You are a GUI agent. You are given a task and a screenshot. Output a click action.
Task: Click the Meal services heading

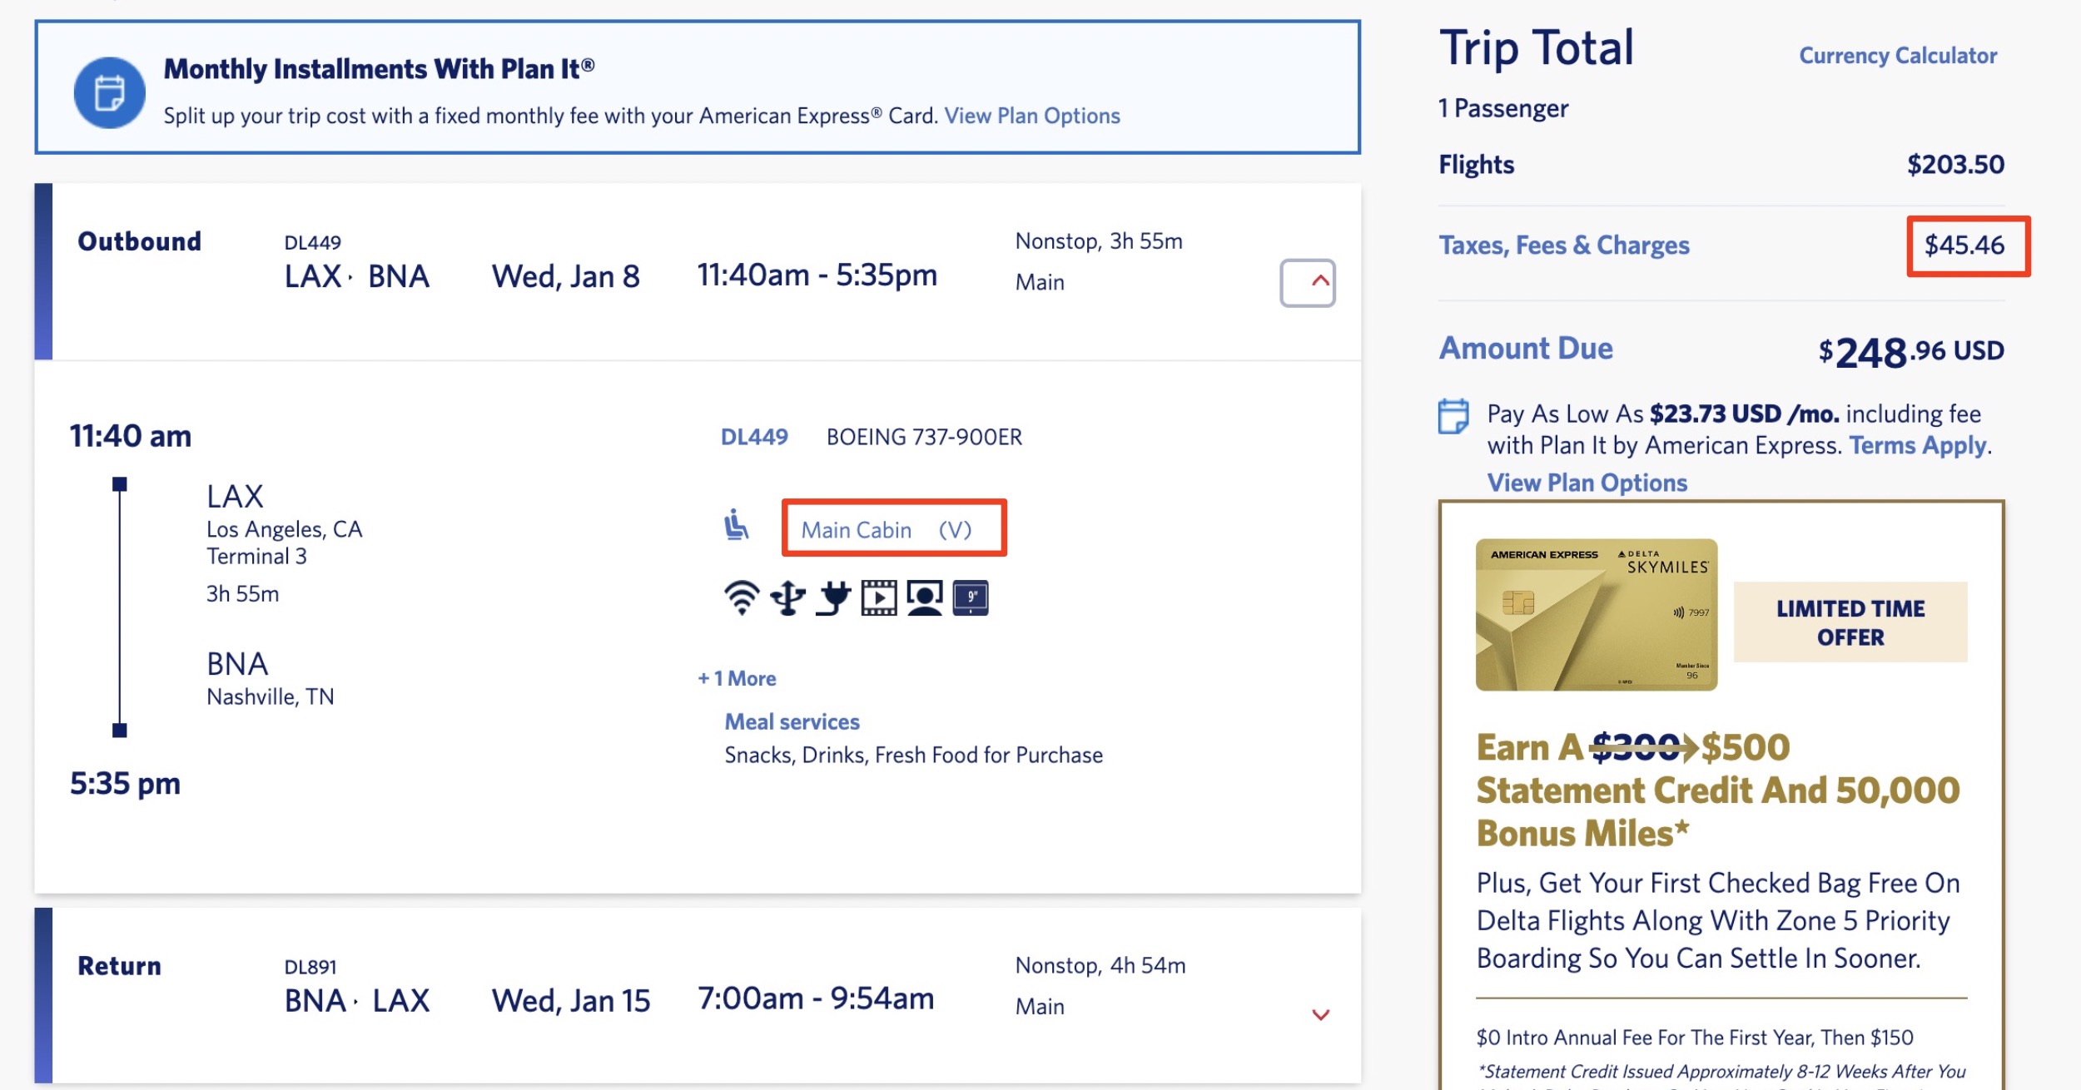point(792,721)
